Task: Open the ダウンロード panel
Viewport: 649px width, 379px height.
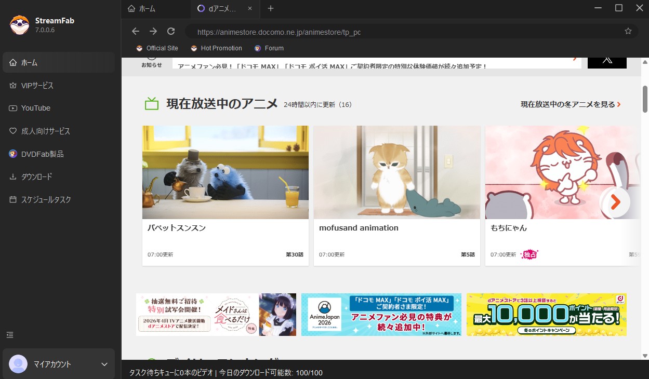Action: click(x=37, y=177)
